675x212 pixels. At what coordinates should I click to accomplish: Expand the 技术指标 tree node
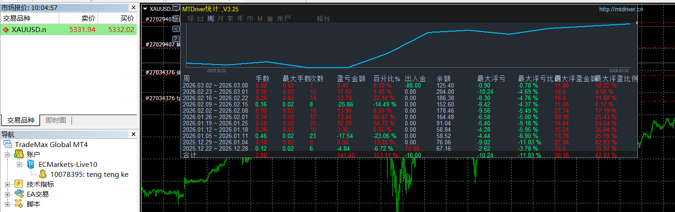(7, 184)
